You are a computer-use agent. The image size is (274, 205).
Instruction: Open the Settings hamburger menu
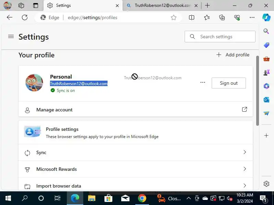coord(11,37)
